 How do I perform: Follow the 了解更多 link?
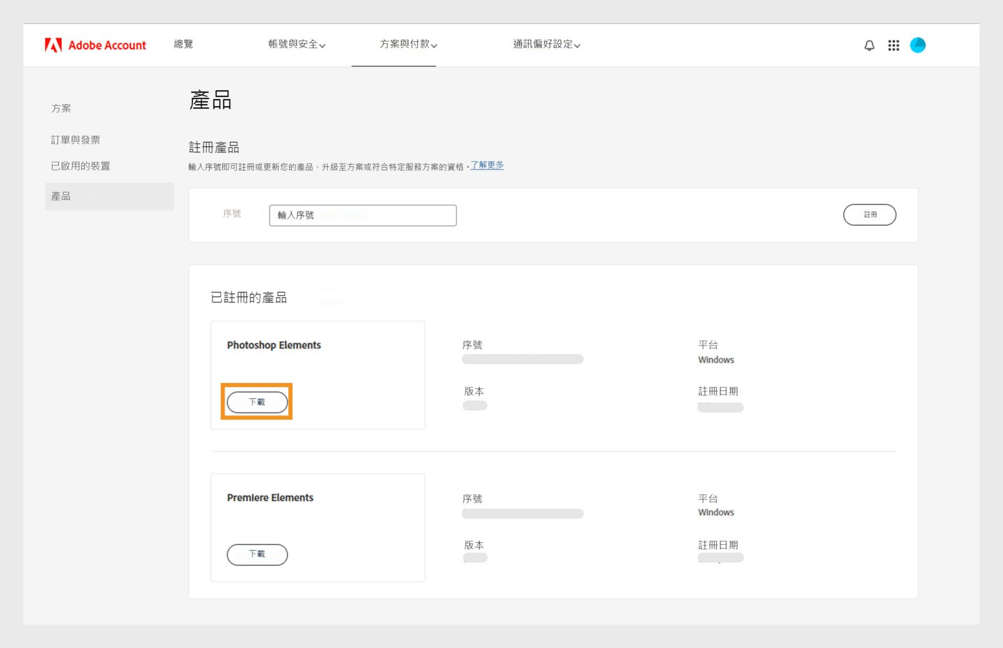(x=487, y=165)
